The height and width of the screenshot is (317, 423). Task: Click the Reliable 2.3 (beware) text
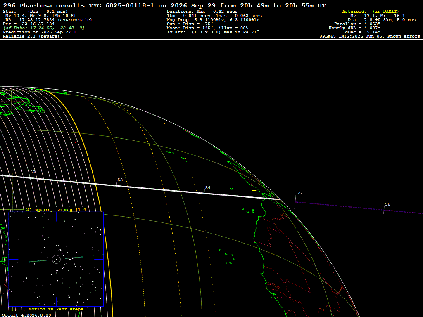(32, 36)
